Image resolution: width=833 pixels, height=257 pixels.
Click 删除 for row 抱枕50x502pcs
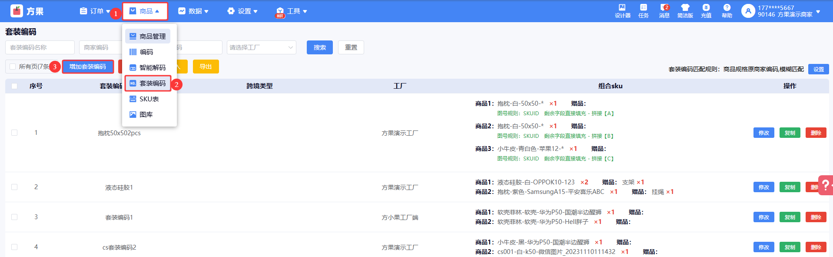tap(816, 133)
